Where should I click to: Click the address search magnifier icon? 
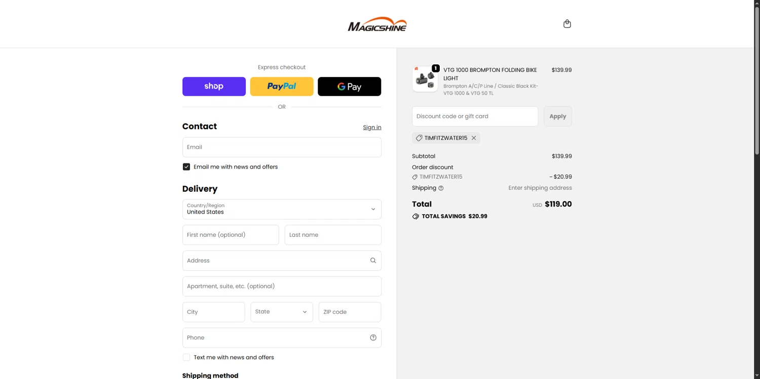[x=373, y=261]
